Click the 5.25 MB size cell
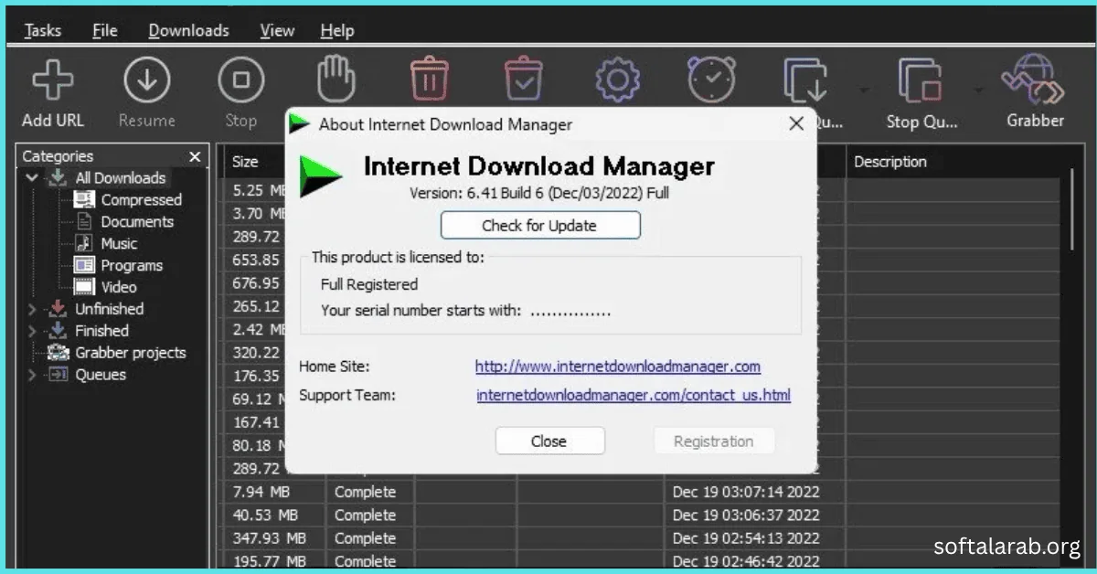 [x=260, y=191]
